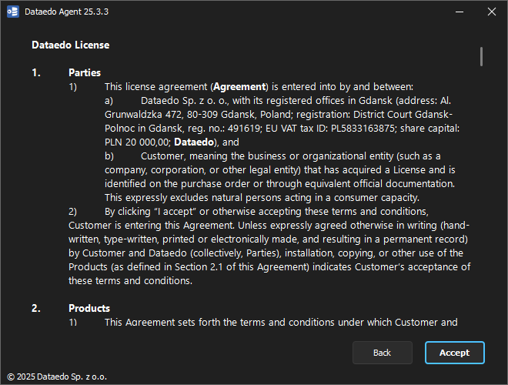
Task: Go back with the Back button
Action: (383, 353)
